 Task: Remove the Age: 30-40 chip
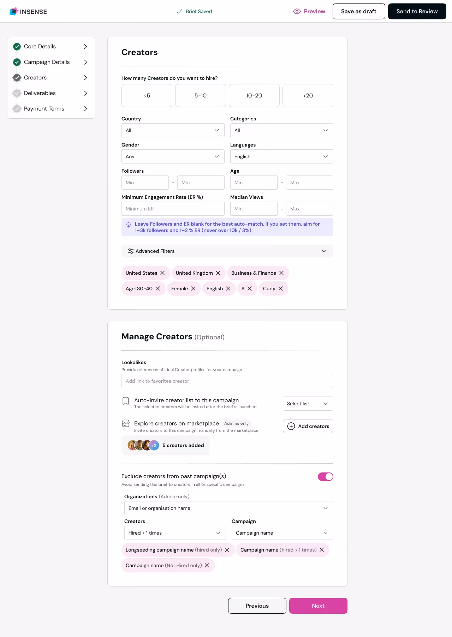tap(158, 288)
